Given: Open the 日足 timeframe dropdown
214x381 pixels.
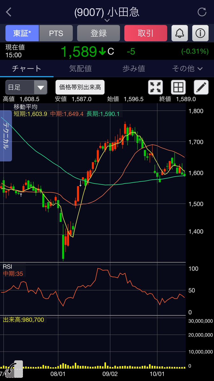Looking at the screenshot, I should [x=26, y=87].
